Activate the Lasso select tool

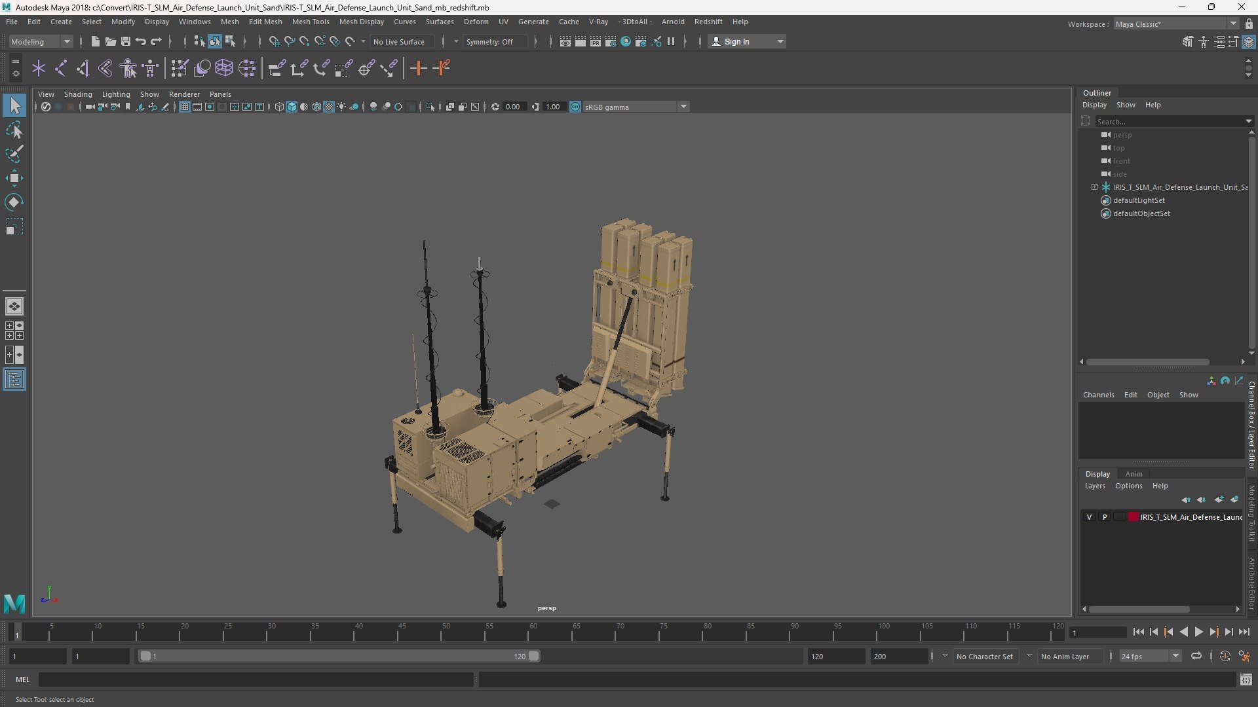click(14, 130)
